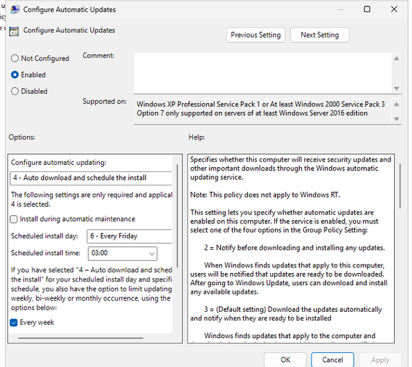Screen dimensions: 412x367
Task: Click the 'Options:' label
Action: coord(22,137)
